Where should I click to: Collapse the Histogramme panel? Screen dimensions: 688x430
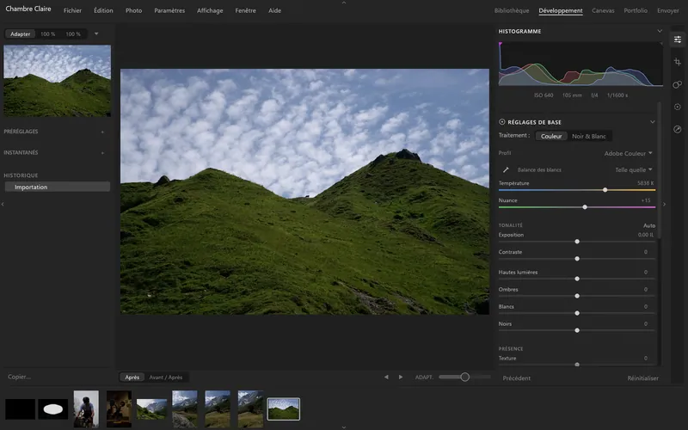(660, 31)
